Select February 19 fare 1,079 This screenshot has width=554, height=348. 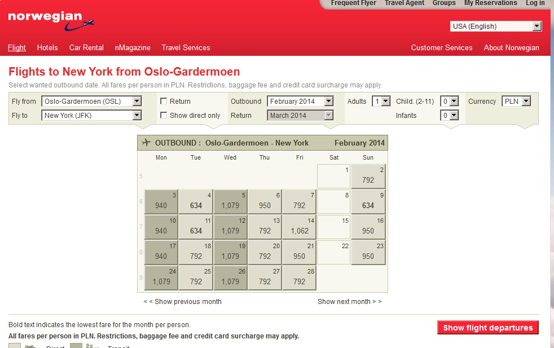point(230,252)
